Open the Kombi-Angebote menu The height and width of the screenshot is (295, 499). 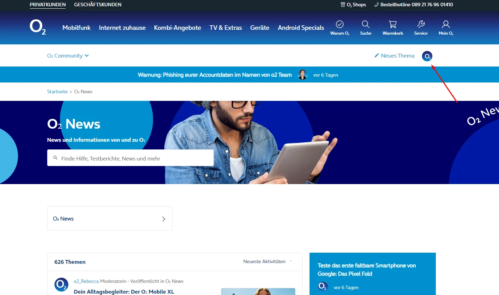coord(178,28)
